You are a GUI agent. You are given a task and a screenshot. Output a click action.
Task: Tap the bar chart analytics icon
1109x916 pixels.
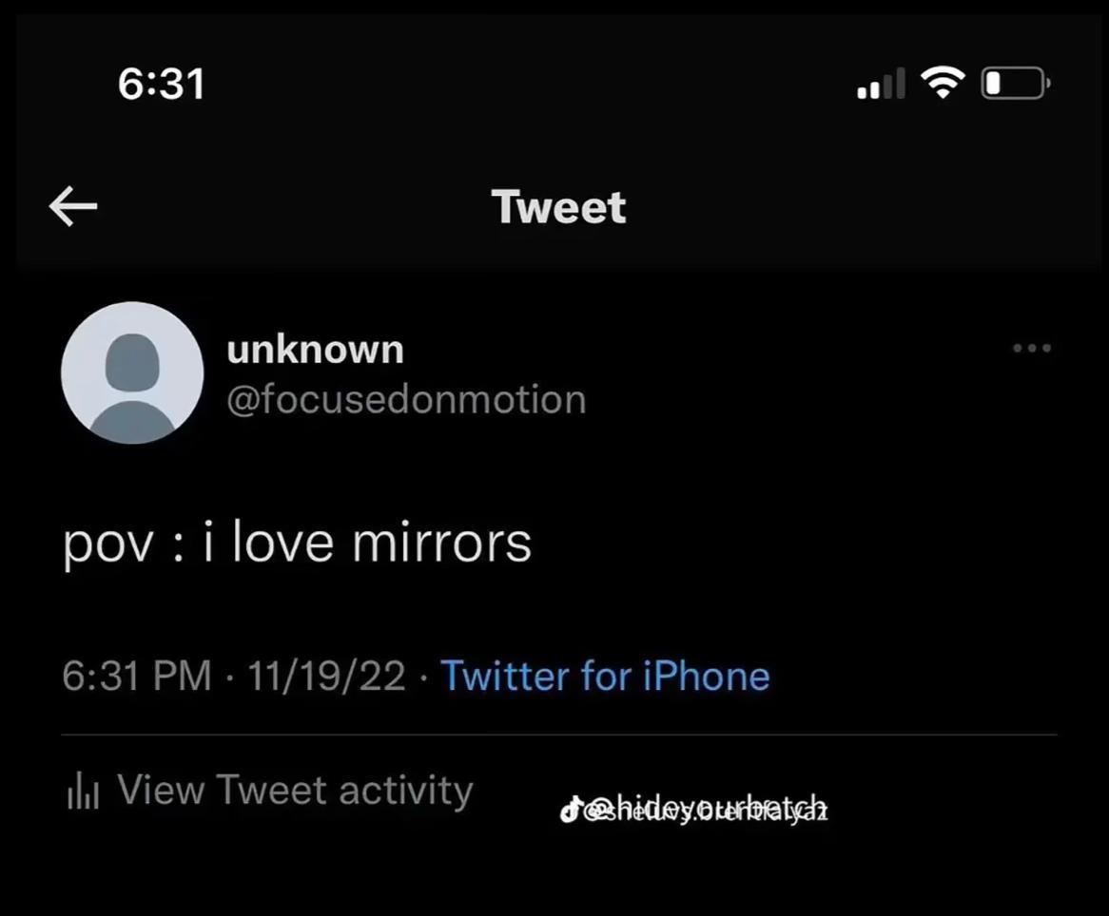[x=83, y=791]
